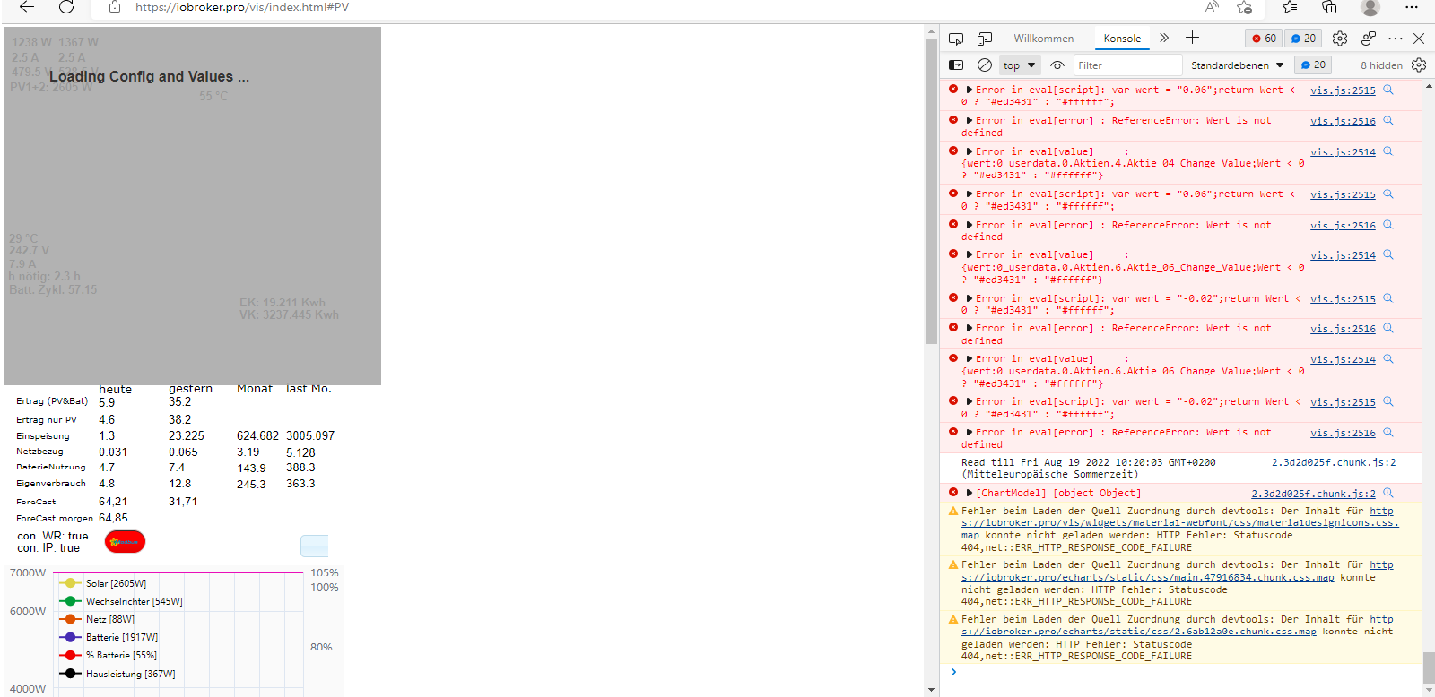Click the console Filter input field
Screen dimensions: 1435x697
click(x=1127, y=65)
